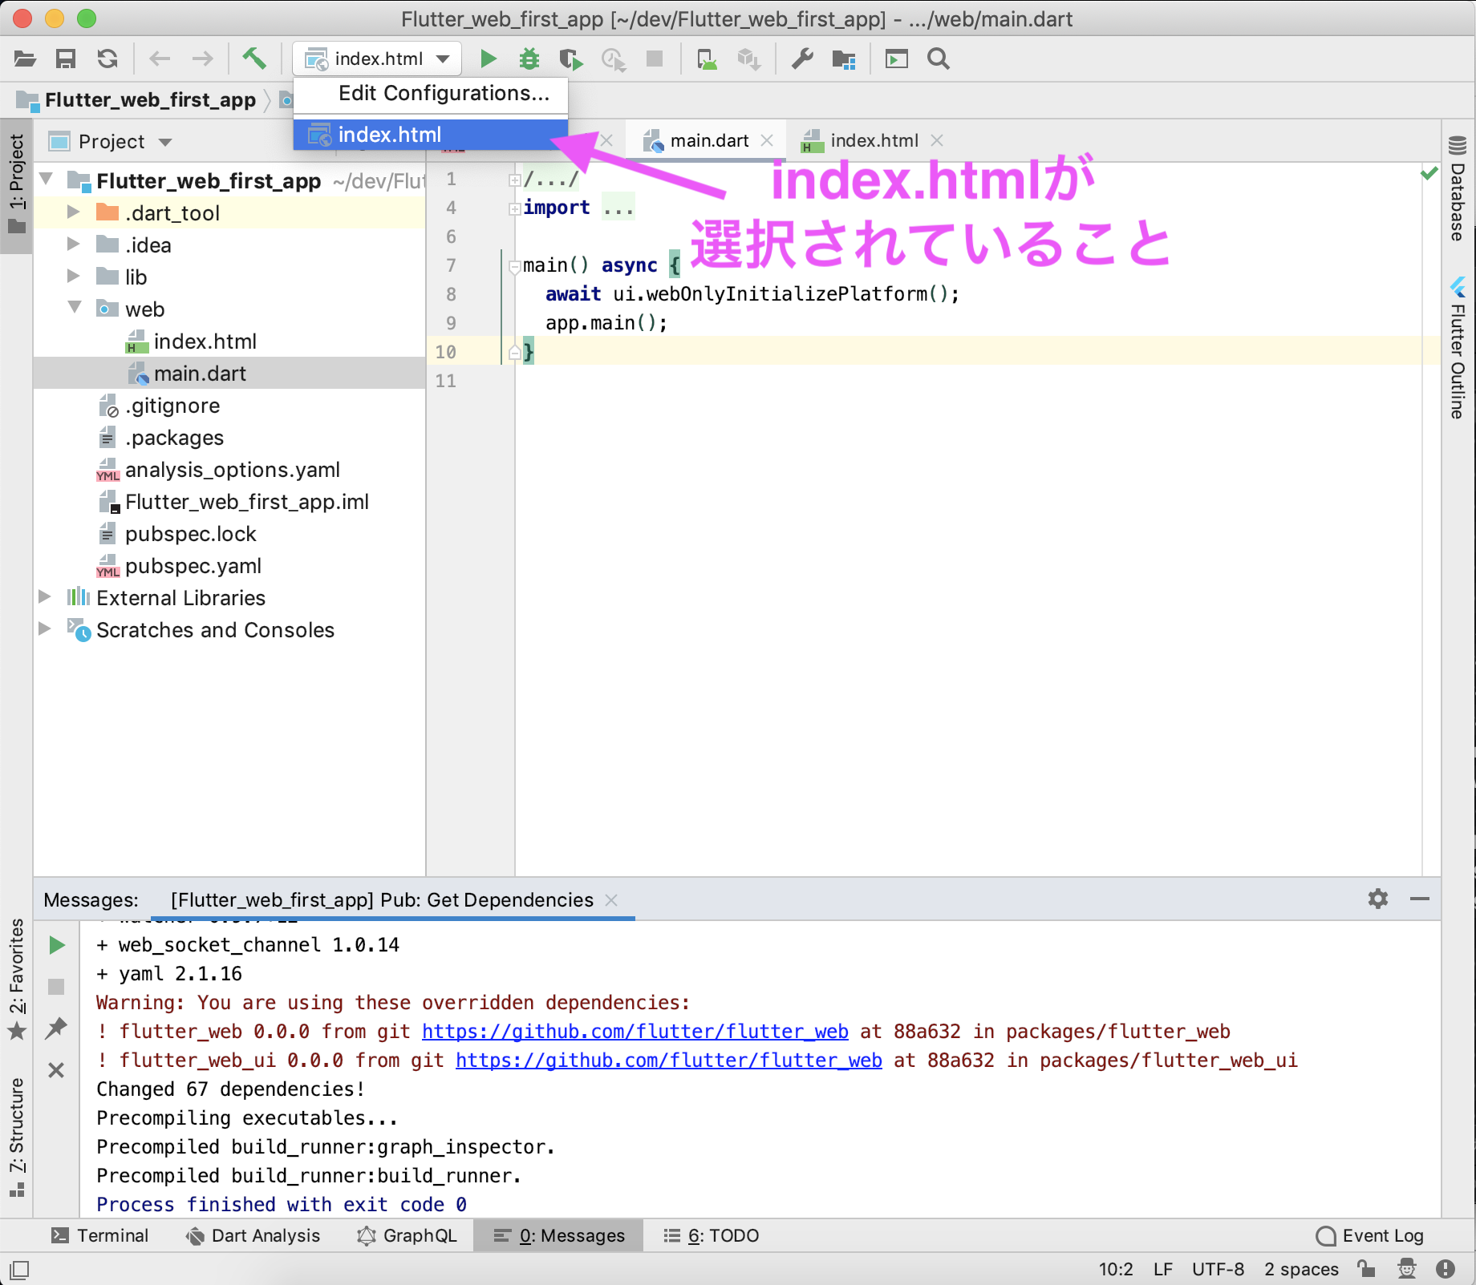Choose Edit Configurations... from the menu
This screenshot has width=1476, height=1285.
(431, 94)
